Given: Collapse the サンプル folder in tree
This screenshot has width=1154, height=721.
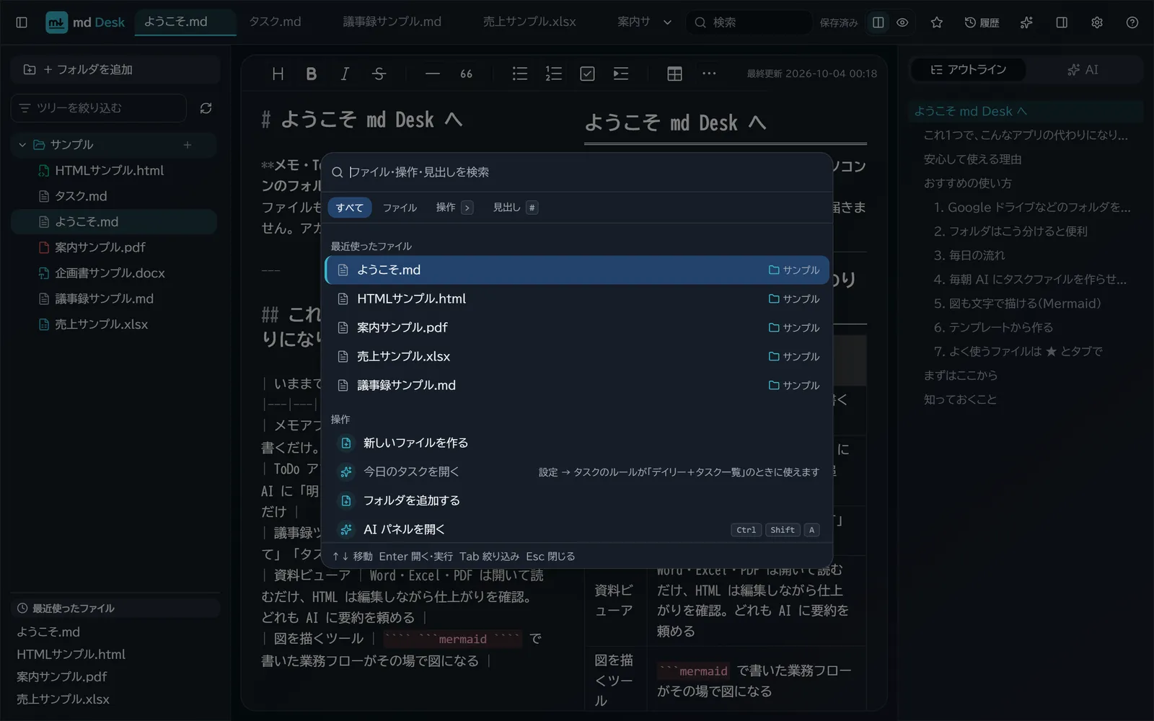Looking at the screenshot, I should (22, 145).
